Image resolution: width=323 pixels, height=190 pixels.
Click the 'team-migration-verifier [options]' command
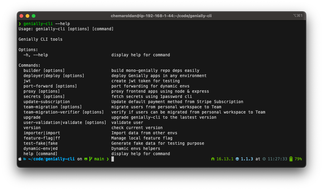pos(64,112)
